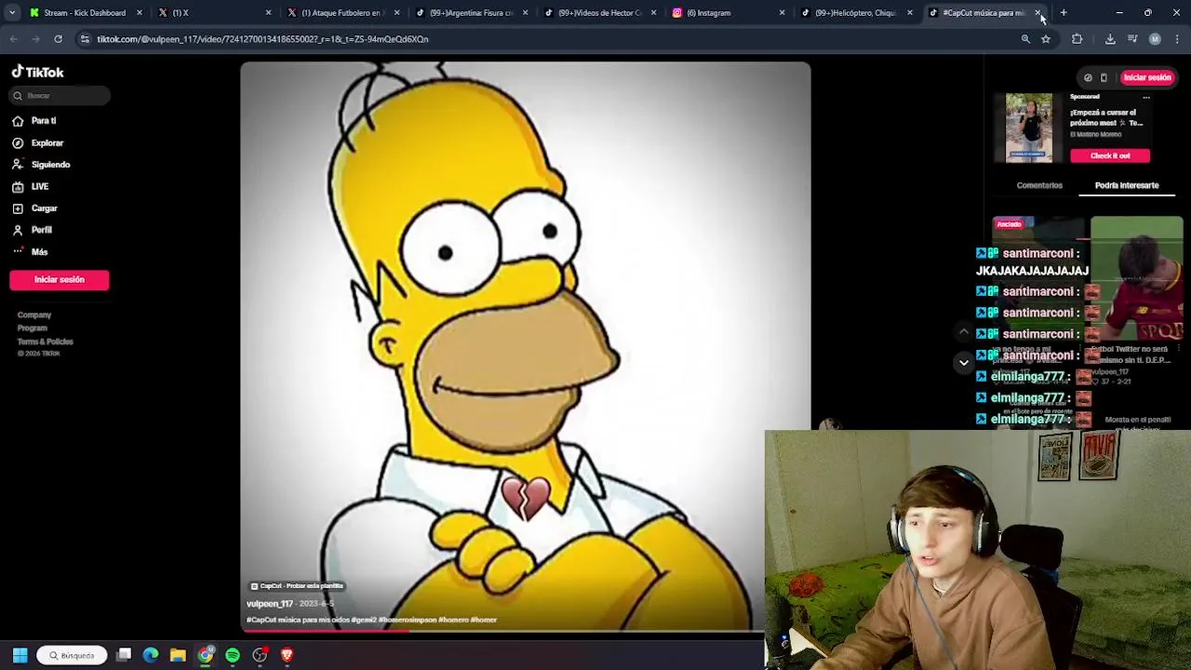Seek on the video progress bar
Image resolution: width=1191 pixels, height=670 pixels.
coord(502,632)
